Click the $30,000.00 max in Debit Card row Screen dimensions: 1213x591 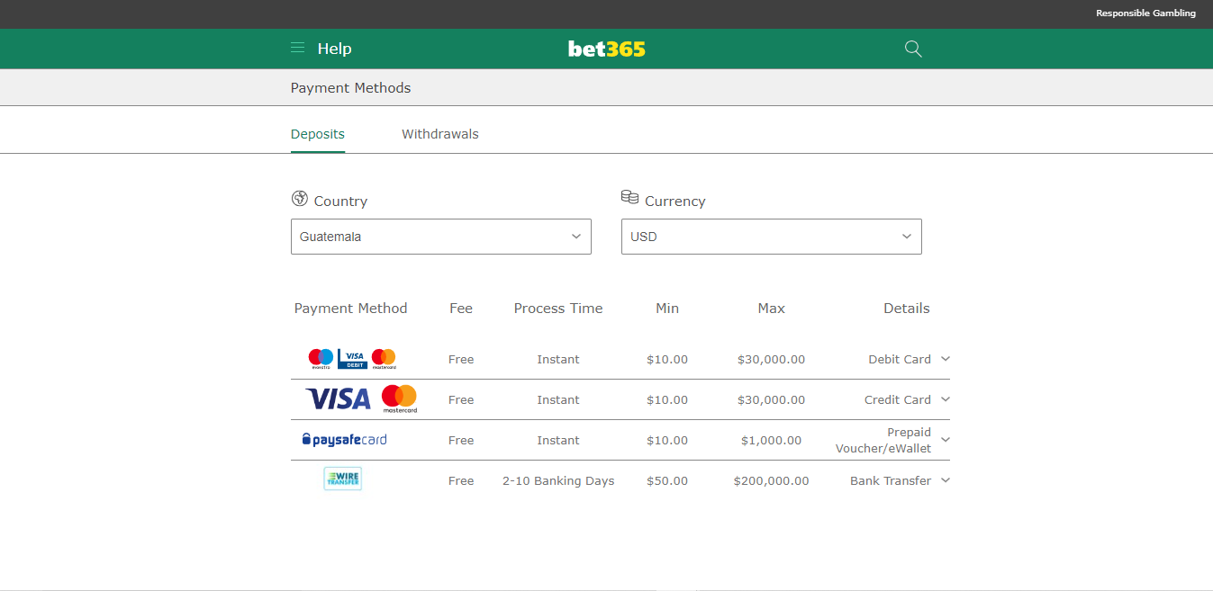(x=772, y=359)
